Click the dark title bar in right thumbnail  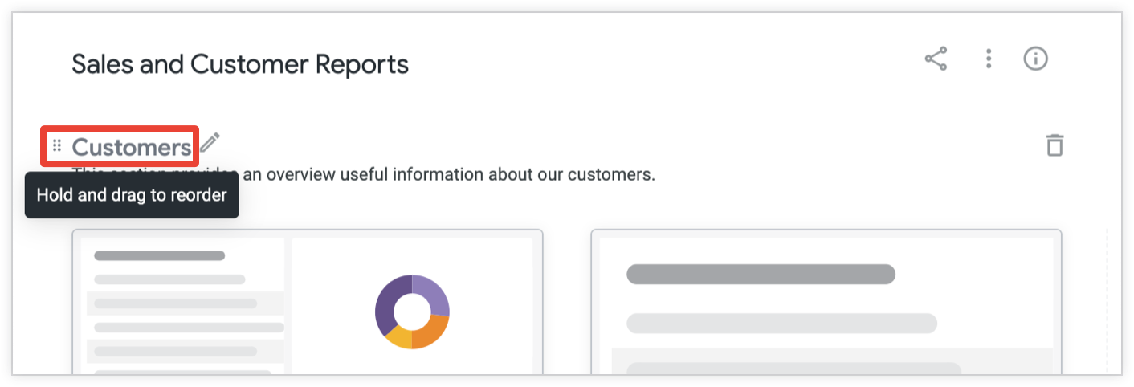760,274
